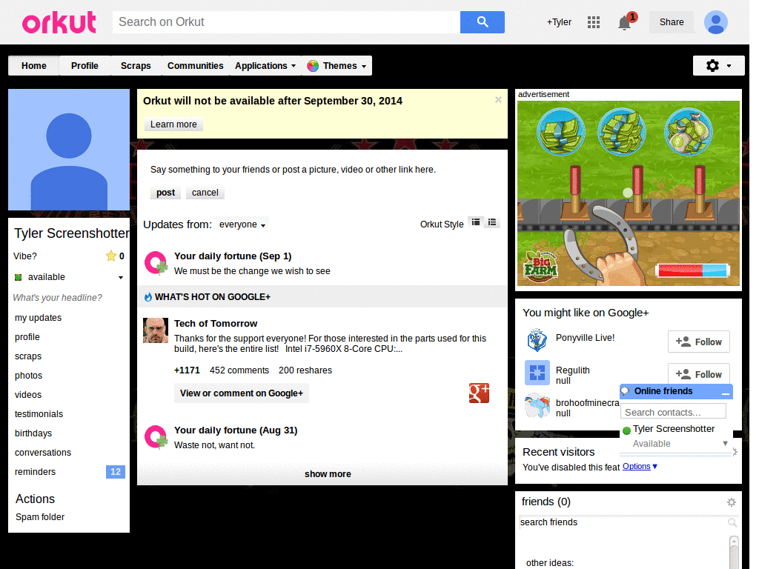This screenshot has width=759, height=569.
Task: Switch to expanded Orkut Style view
Action: (x=476, y=222)
